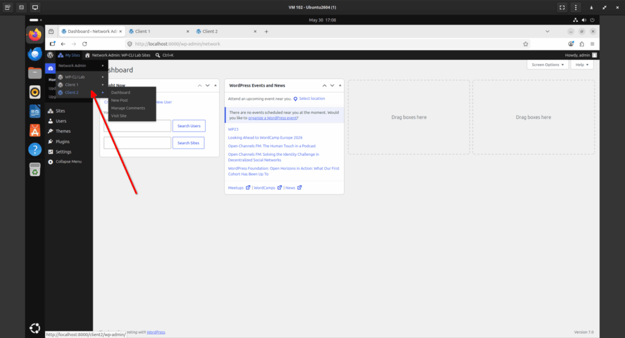Switch to the Client 2 browser tab
Image resolution: width=625 pixels, height=338 pixels.
(227, 32)
